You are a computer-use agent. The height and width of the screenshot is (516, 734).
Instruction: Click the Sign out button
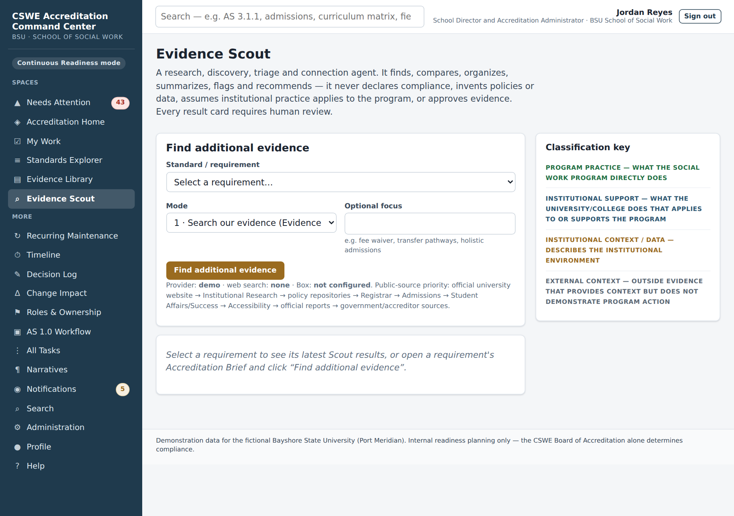[x=700, y=16]
